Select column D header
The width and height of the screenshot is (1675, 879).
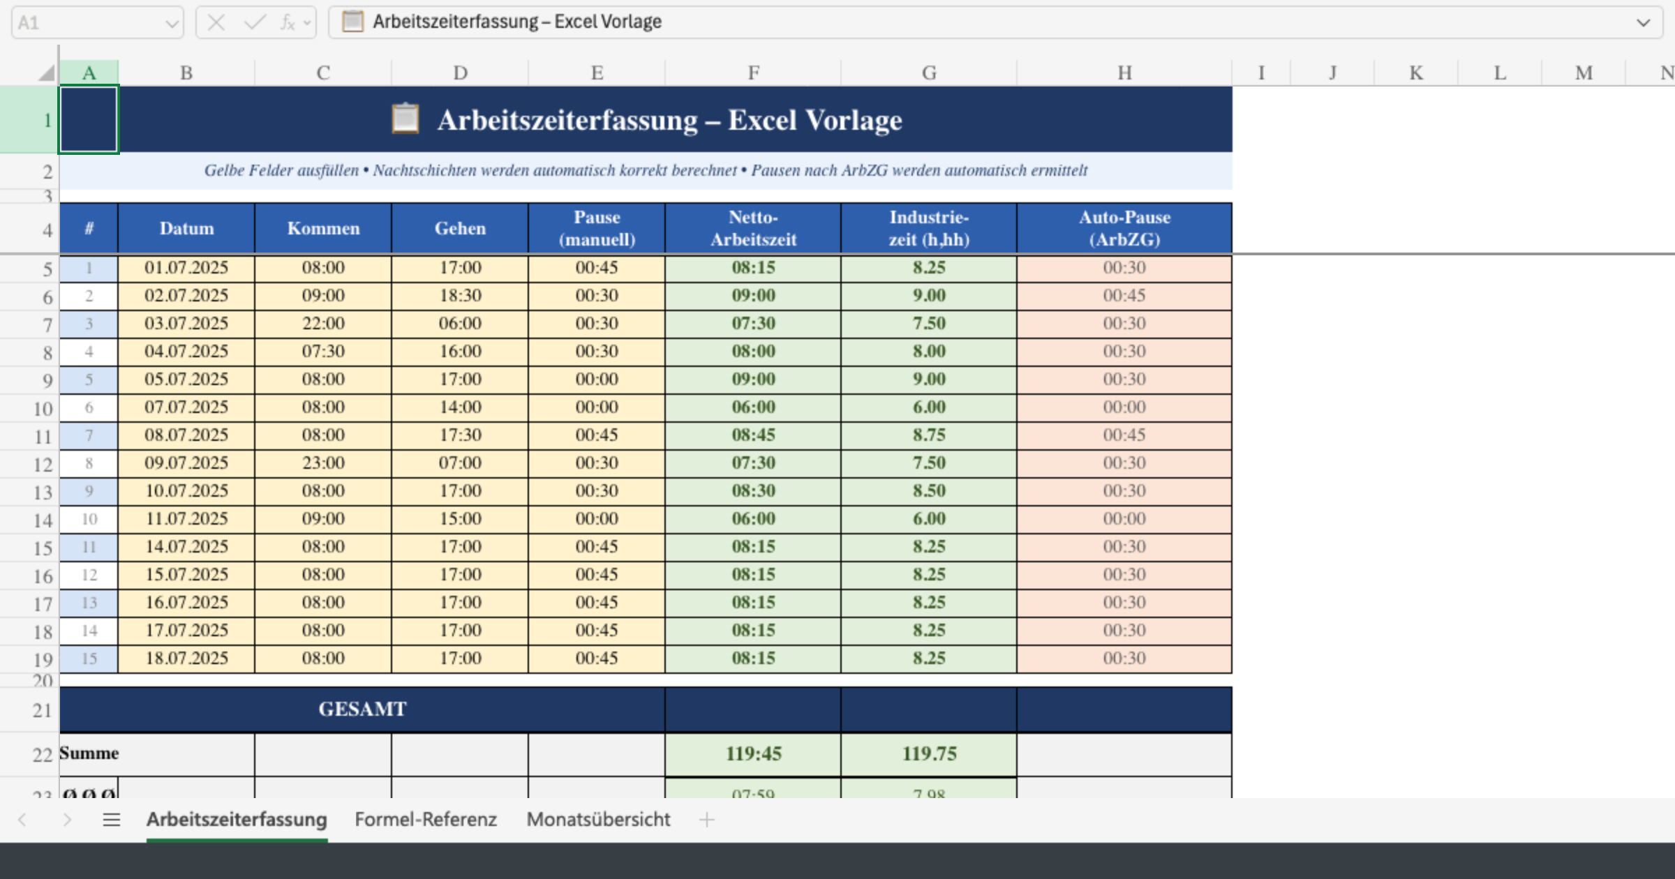[x=460, y=73]
